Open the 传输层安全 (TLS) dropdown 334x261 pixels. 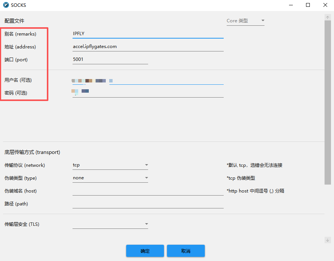click(110, 224)
